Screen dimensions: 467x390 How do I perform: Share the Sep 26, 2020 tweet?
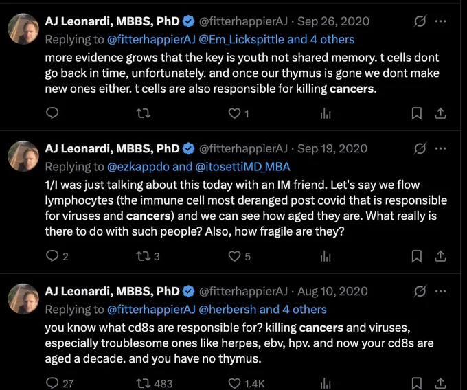click(x=440, y=113)
